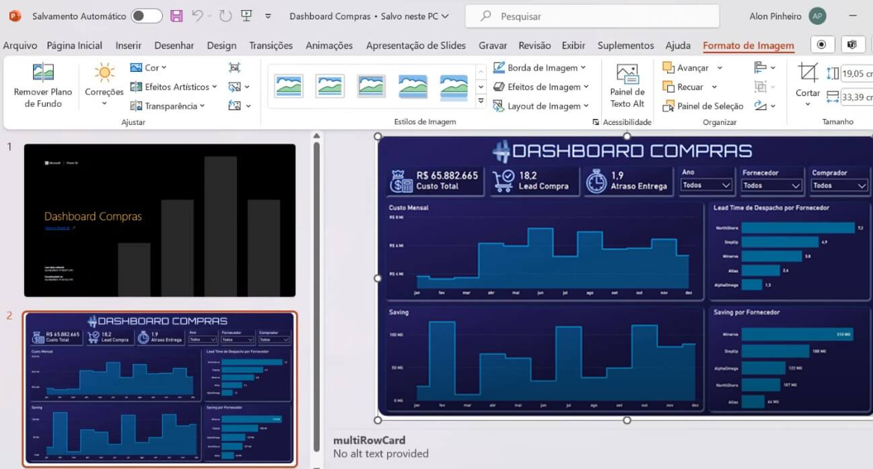Open the Rotate objects icon menu
The image size is (873, 469).
765,105
